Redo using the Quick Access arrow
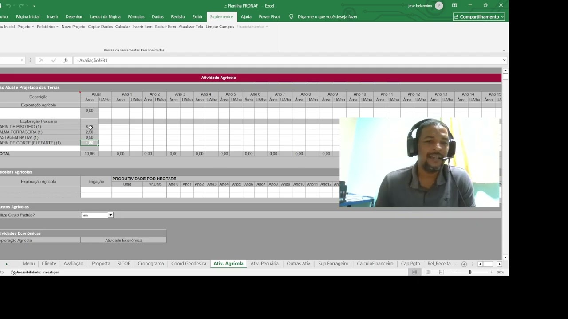The image size is (568, 319). [21, 6]
